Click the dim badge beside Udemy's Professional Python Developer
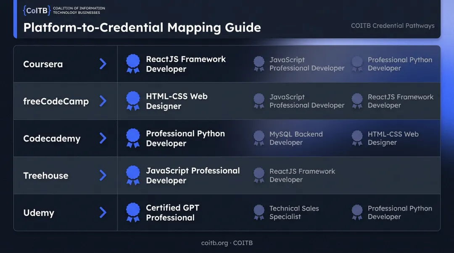Screen dimensions: 454x253 pos(357,213)
